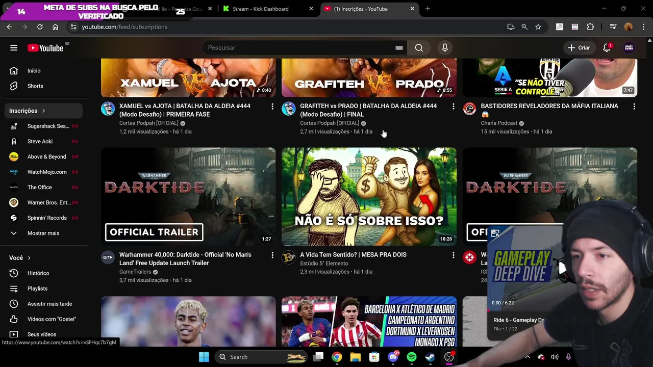
Task: Reload the page
Action: point(40,27)
